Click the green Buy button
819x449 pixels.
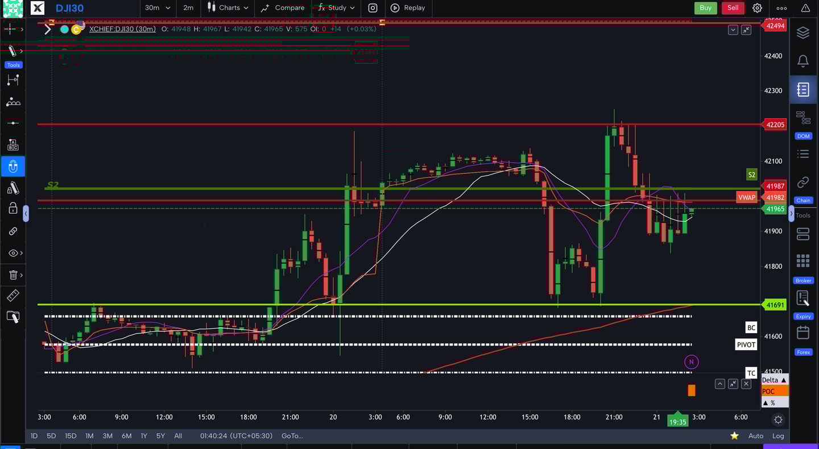[x=705, y=7]
